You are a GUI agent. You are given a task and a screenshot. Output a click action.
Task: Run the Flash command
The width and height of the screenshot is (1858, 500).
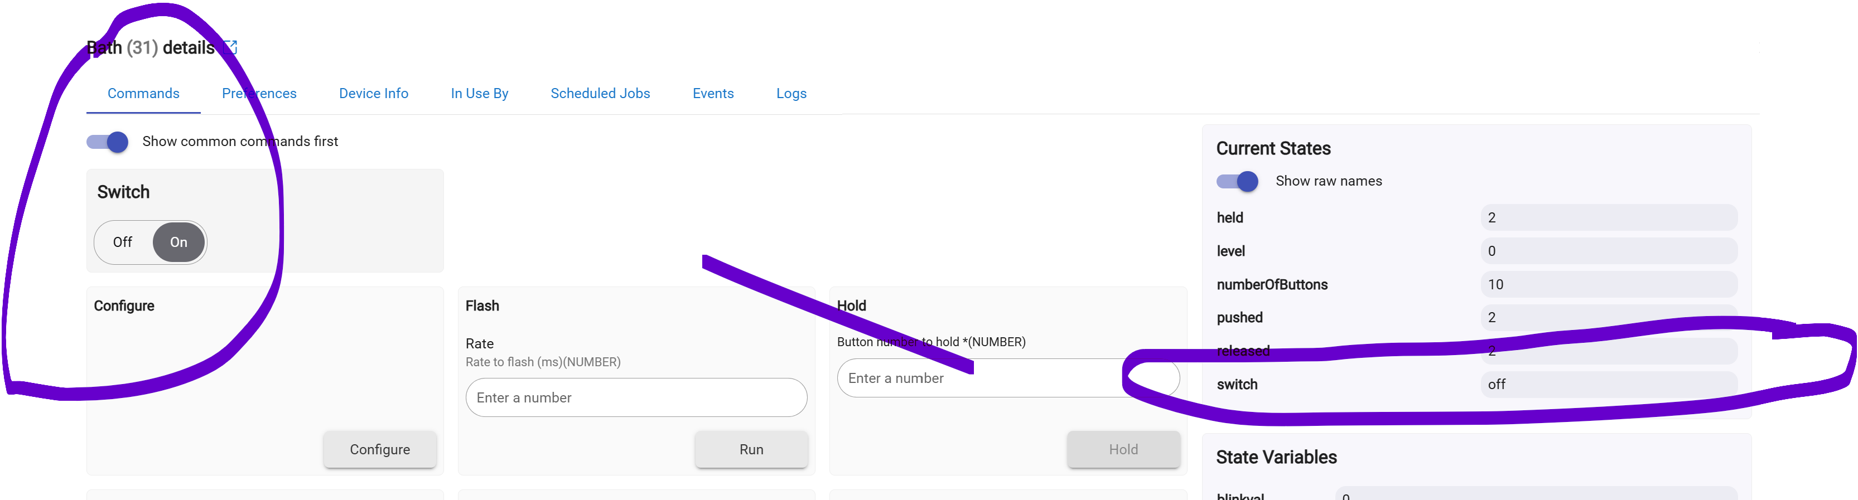click(751, 450)
